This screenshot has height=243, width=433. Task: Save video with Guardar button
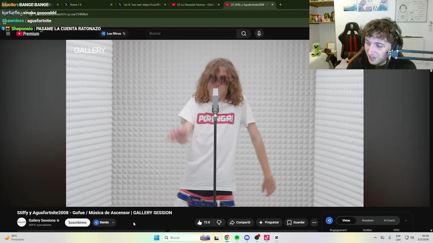(x=296, y=222)
